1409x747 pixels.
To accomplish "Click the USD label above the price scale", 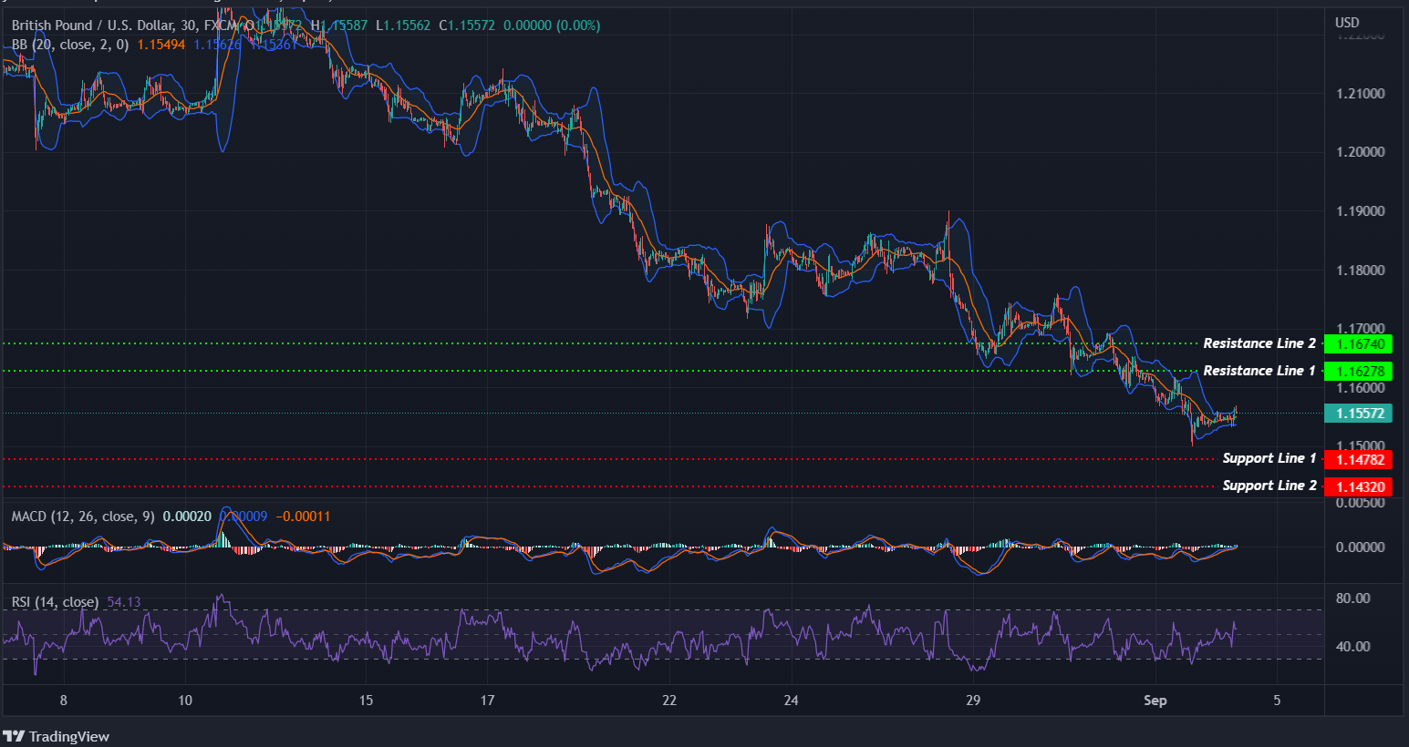I will point(1347,22).
